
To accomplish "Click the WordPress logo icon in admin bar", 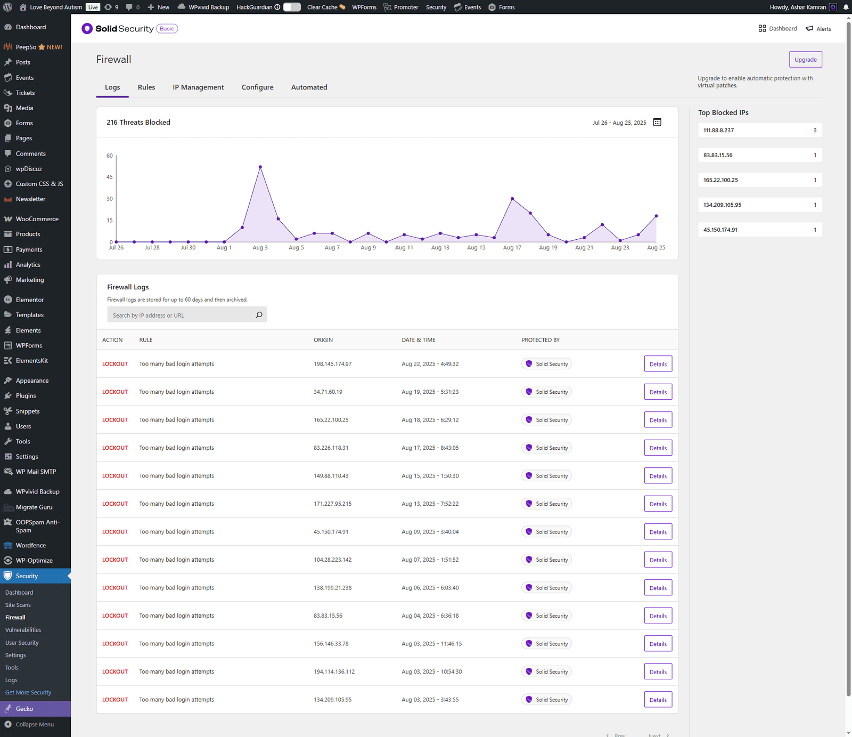I will (x=7, y=7).
